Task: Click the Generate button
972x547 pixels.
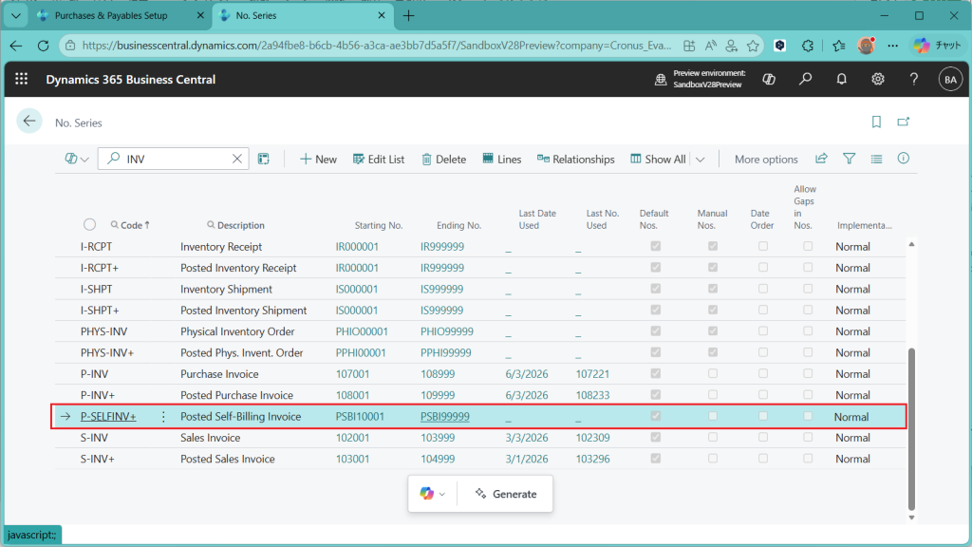Action: [506, 494]
